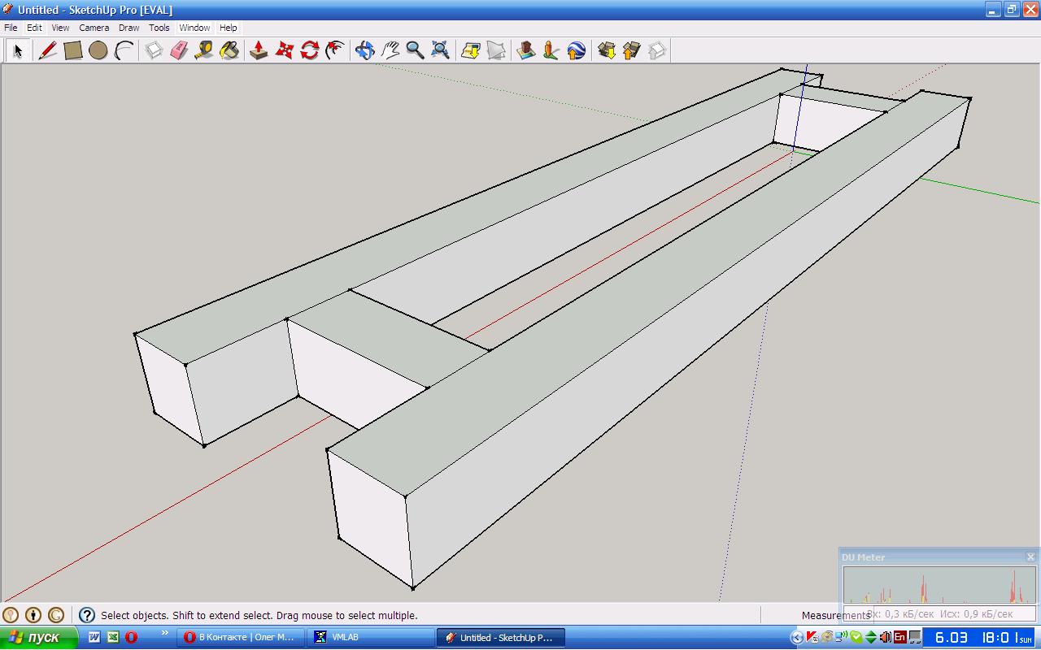
Task: Select the Rotate tool
Action: click(x=309, y=50)
